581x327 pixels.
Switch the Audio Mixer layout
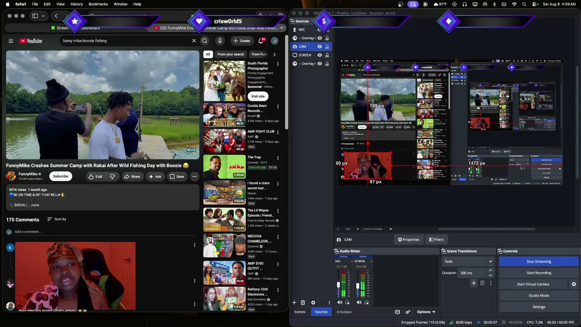click(x=397, y=312)
